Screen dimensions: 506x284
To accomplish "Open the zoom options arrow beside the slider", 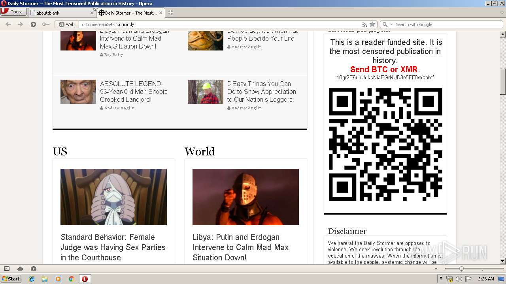I will coord(436,269).
